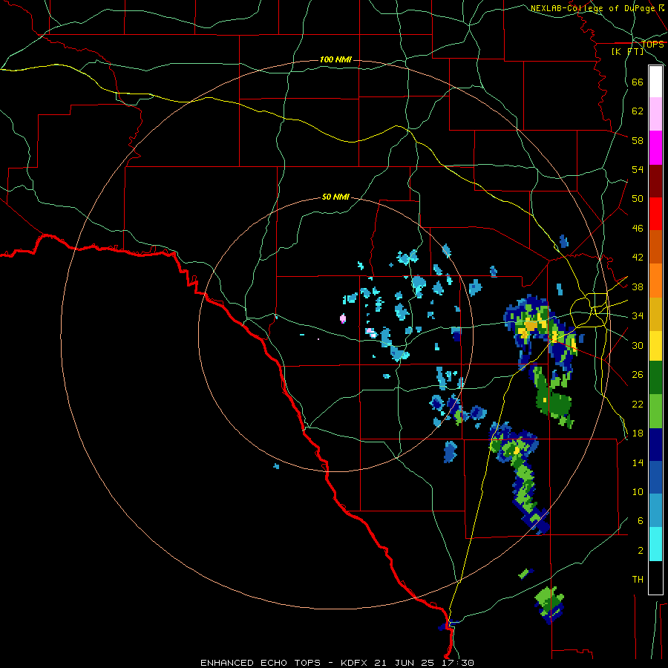Select the light pink legend swatch
This screenshot has width=668, height=668.
click(x=655, y=114)
